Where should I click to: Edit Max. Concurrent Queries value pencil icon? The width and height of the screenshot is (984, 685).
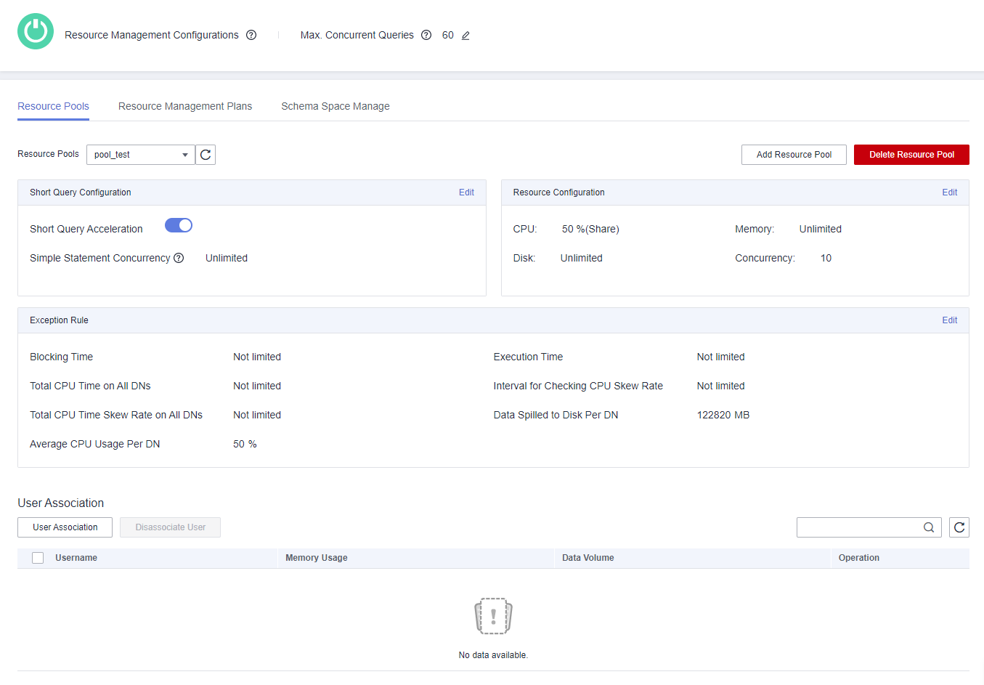tap(465, 36)
